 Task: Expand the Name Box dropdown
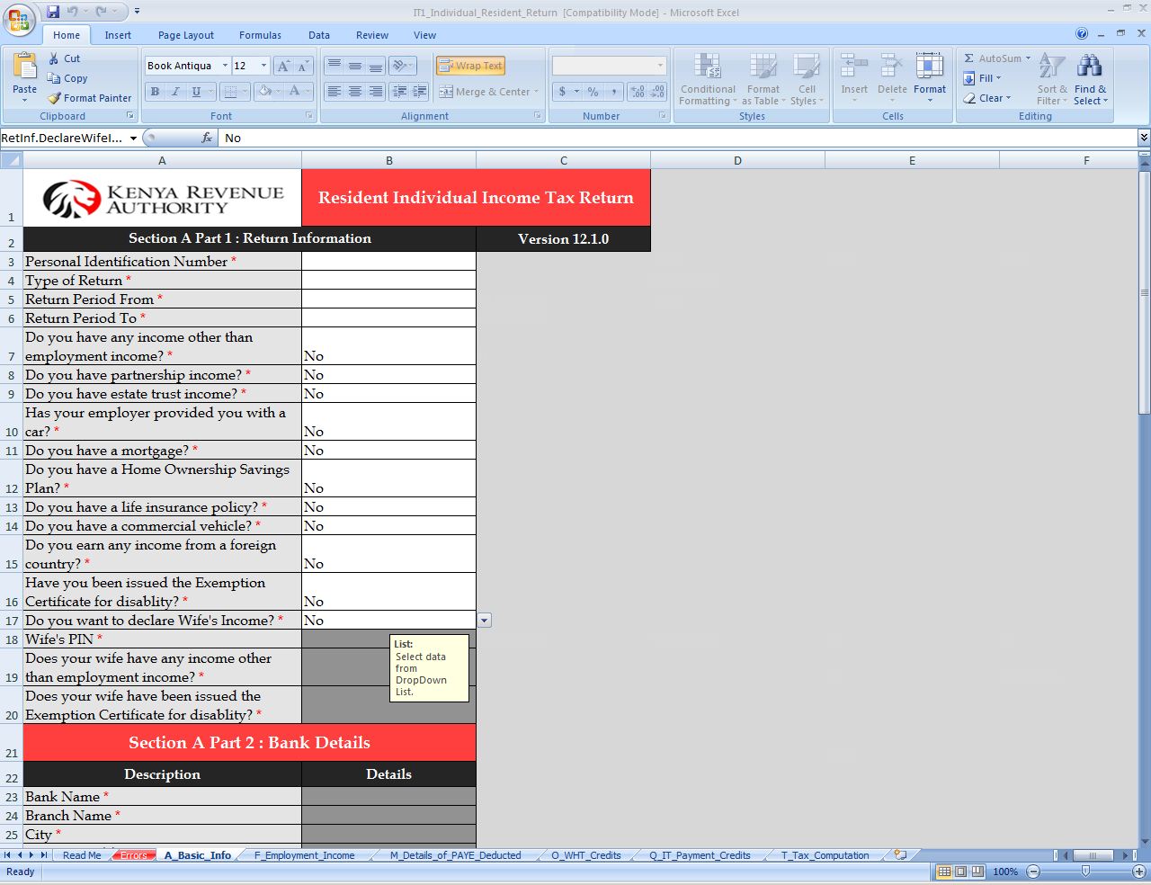coord(133,139)
